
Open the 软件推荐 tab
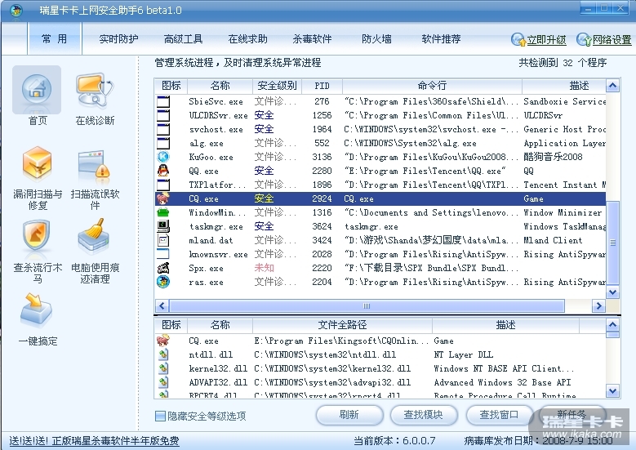pos(441,39)
